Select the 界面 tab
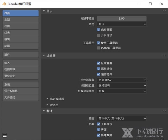Screen dimensions: 168x140 tap(20, 13)
